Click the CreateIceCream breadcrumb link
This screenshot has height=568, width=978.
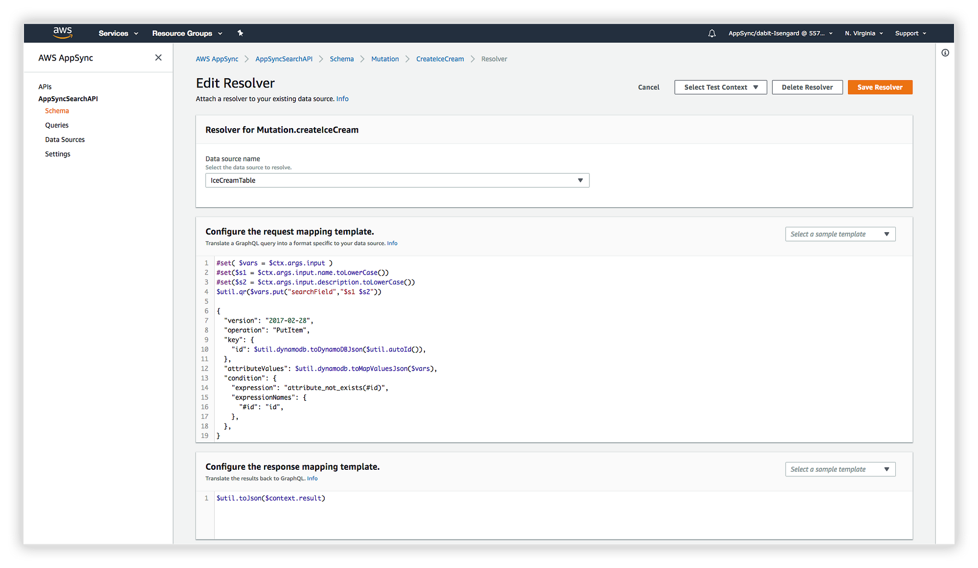pyautogui.click(x=440, y=59)
